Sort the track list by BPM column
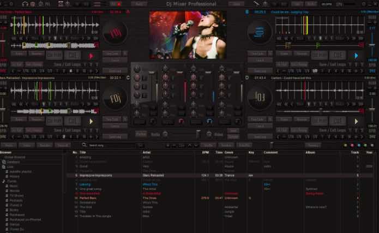This screenshot has height=233, width=379. coord(206,152)
